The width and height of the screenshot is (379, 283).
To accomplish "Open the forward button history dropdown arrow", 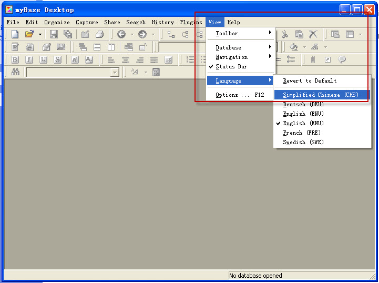I will (153, 34).
